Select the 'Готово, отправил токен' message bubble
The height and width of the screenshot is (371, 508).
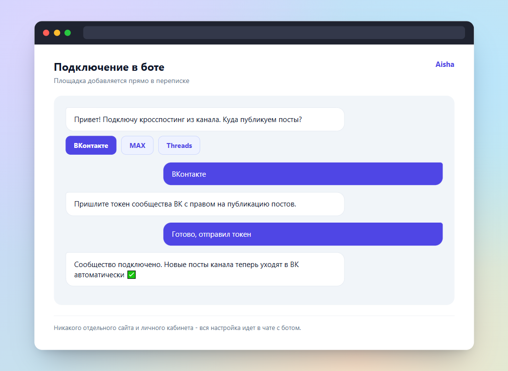[303, 234]
